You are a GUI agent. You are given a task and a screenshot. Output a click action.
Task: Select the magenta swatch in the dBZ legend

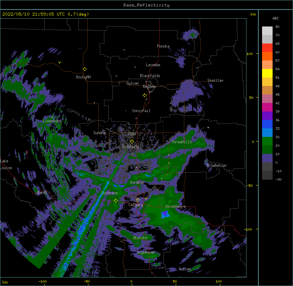click(267, 107)
